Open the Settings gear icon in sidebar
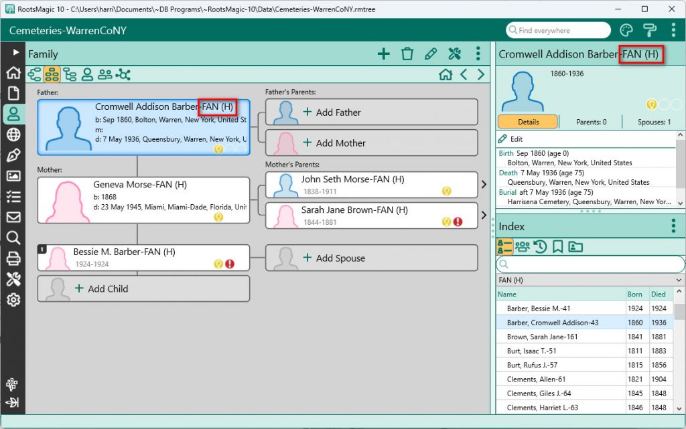Viewport: 686px width, 429px height. pyautogui.click(x=13, y=300)
